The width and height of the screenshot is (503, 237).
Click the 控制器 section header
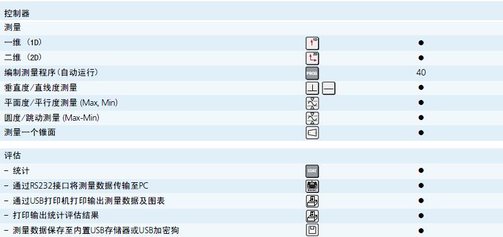tap(17, 13)
